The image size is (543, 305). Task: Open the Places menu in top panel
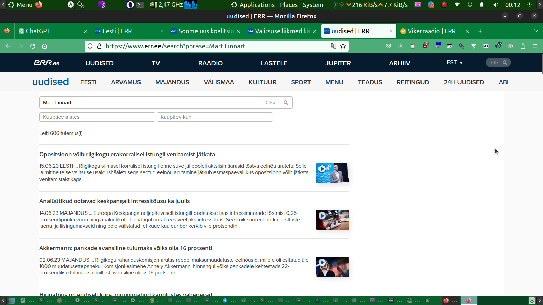(x=289, y=5)
